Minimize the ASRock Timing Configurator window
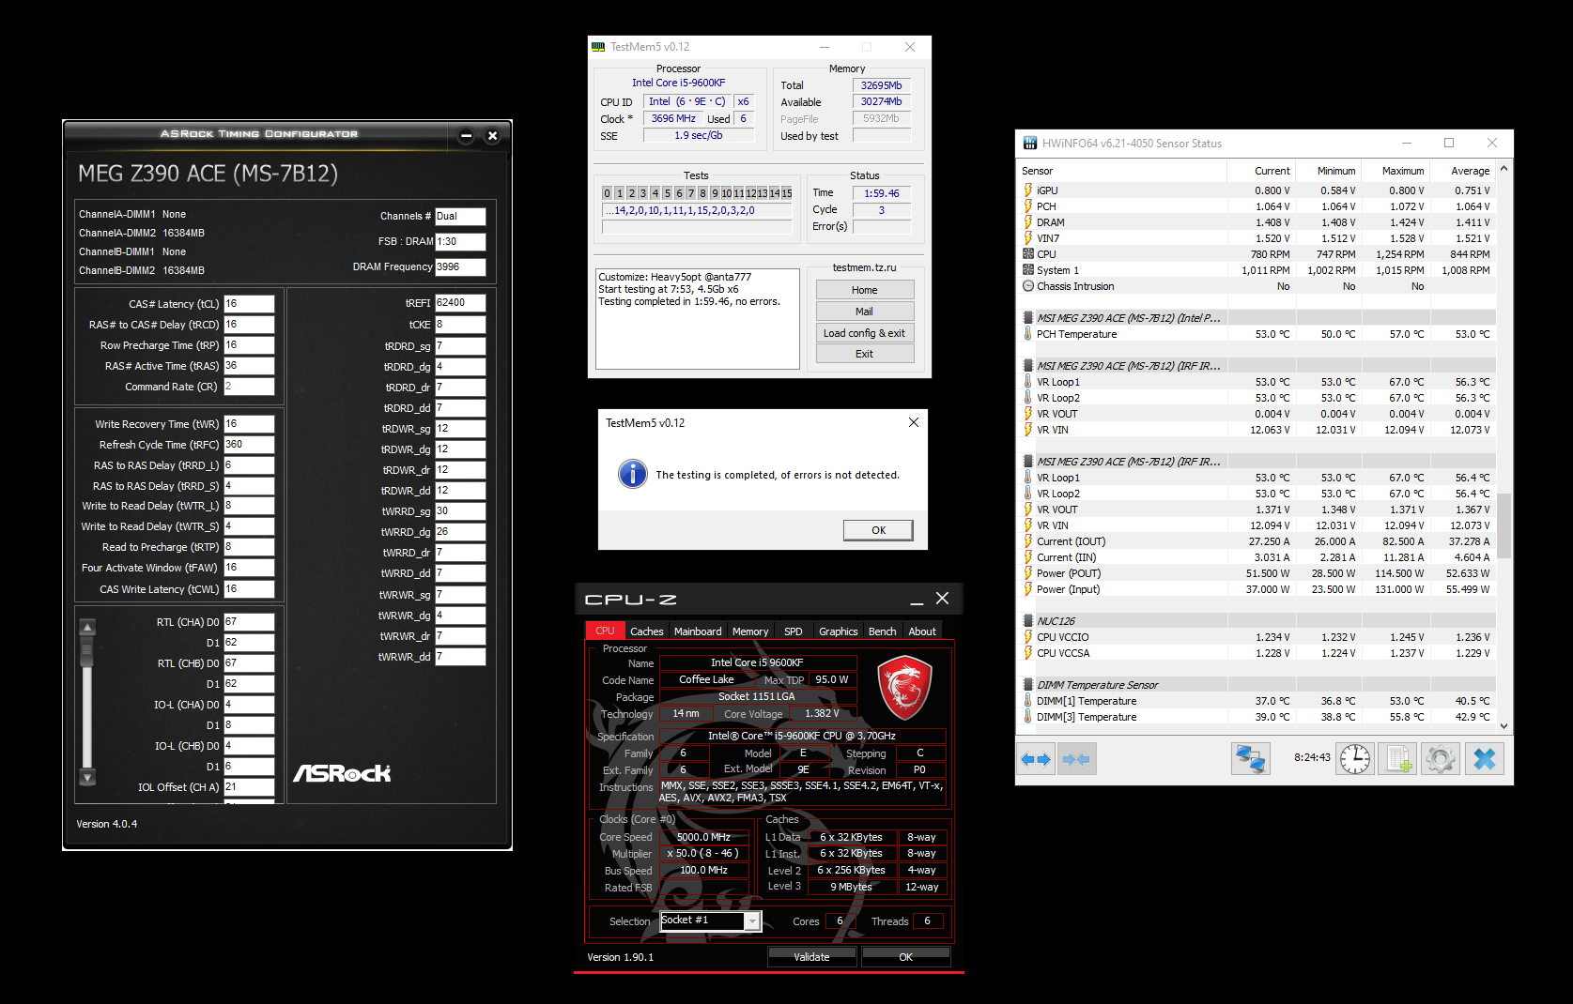The width and height of the screenshot is (1573, 1004). pos(466,136)
